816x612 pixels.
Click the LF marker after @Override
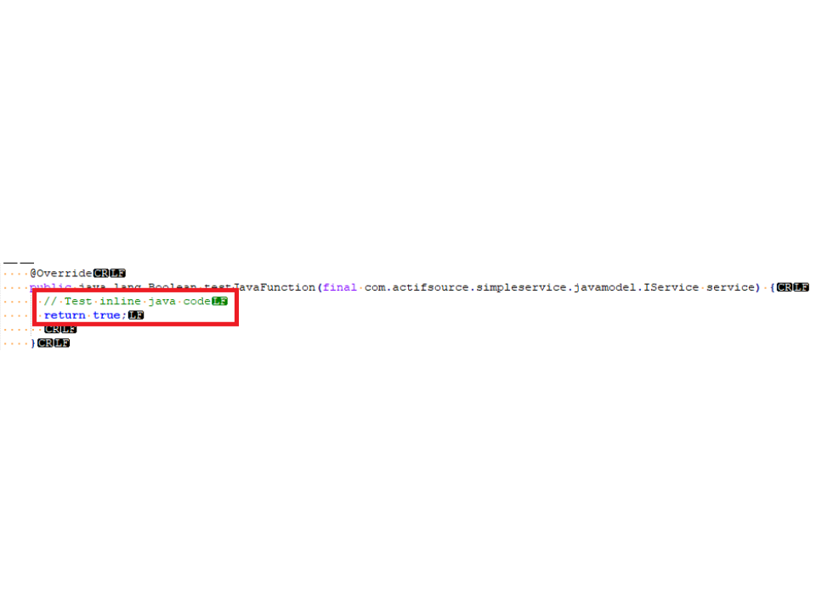pos(117,273)
